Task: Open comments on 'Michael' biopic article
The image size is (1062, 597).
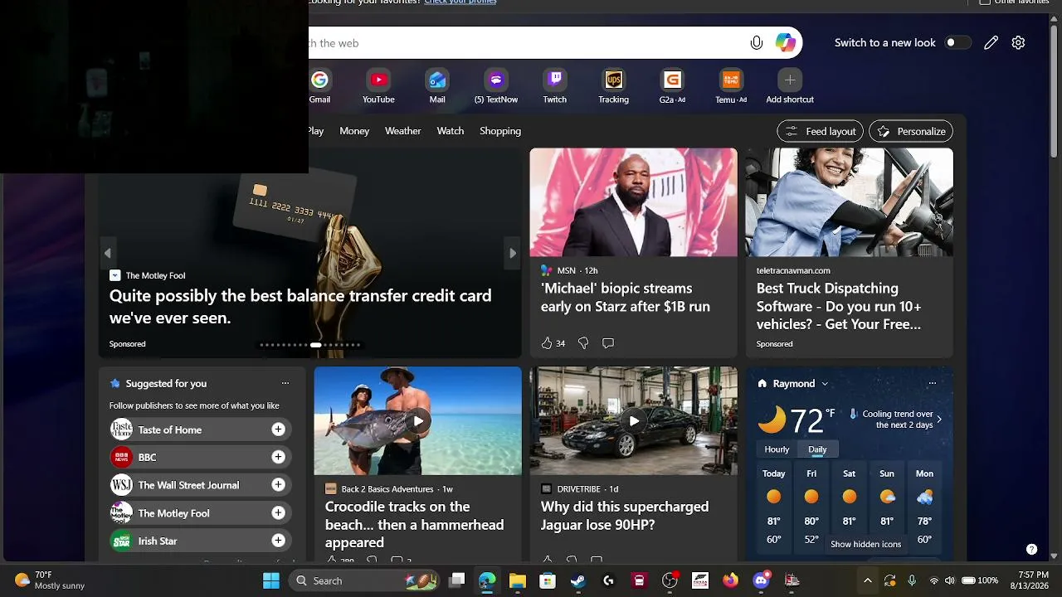Action: coord(608,343)
